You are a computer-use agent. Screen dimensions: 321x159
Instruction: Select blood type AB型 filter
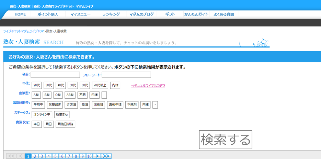pos(70,95)
